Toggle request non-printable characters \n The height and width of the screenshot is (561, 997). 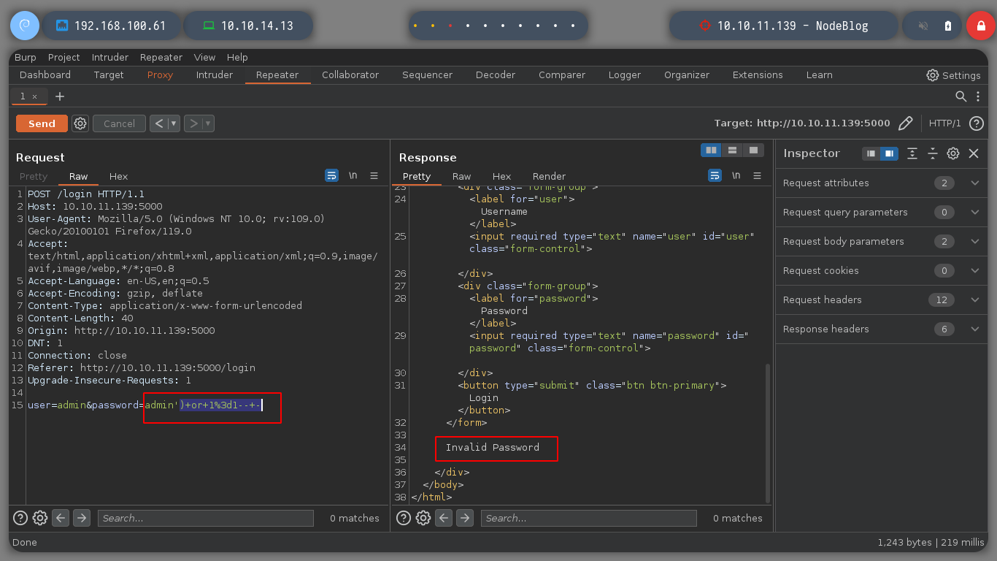click(x=353, y=175)
